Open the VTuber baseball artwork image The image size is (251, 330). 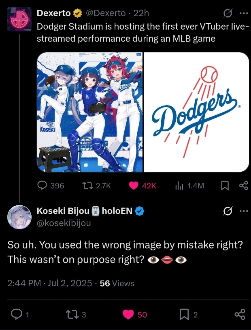click(x=90, y=112)
